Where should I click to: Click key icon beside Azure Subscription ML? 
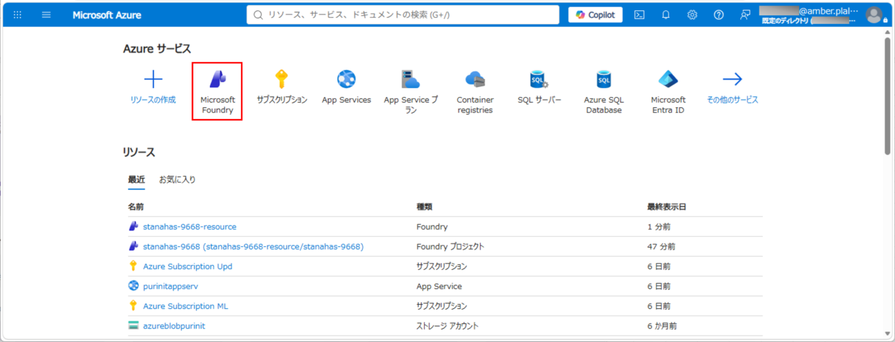point(134,306)
